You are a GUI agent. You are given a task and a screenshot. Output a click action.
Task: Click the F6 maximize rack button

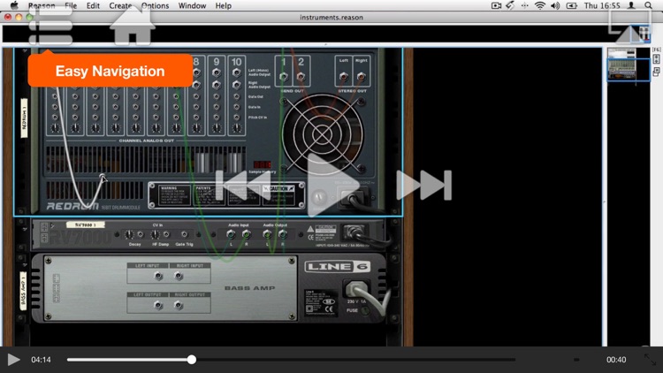tap(656, 58)
